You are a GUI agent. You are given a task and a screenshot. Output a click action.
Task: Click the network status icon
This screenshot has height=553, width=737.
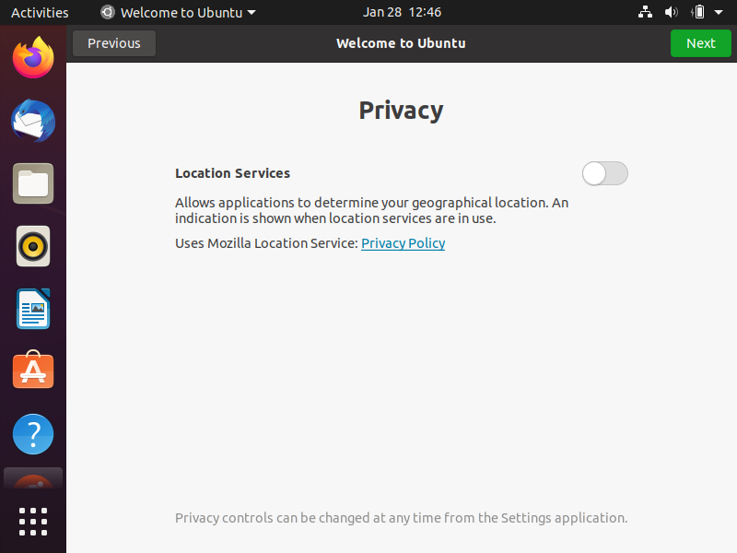pos(645,12)
